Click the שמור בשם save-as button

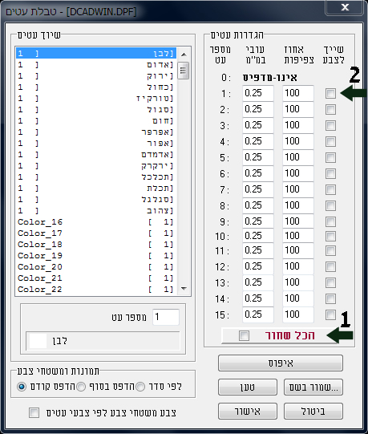(313, 387)
